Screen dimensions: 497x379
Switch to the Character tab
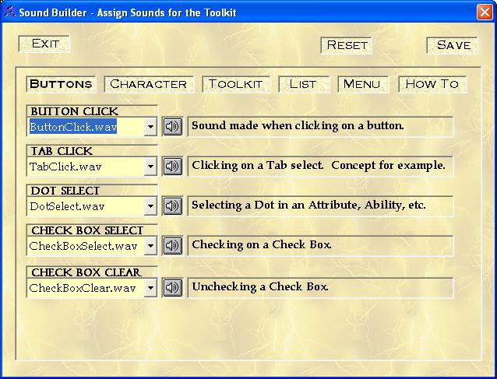coord(148,84)
